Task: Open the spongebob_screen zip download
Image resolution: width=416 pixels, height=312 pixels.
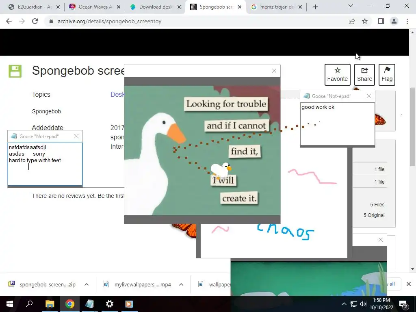Action: (x=42, y=284)
